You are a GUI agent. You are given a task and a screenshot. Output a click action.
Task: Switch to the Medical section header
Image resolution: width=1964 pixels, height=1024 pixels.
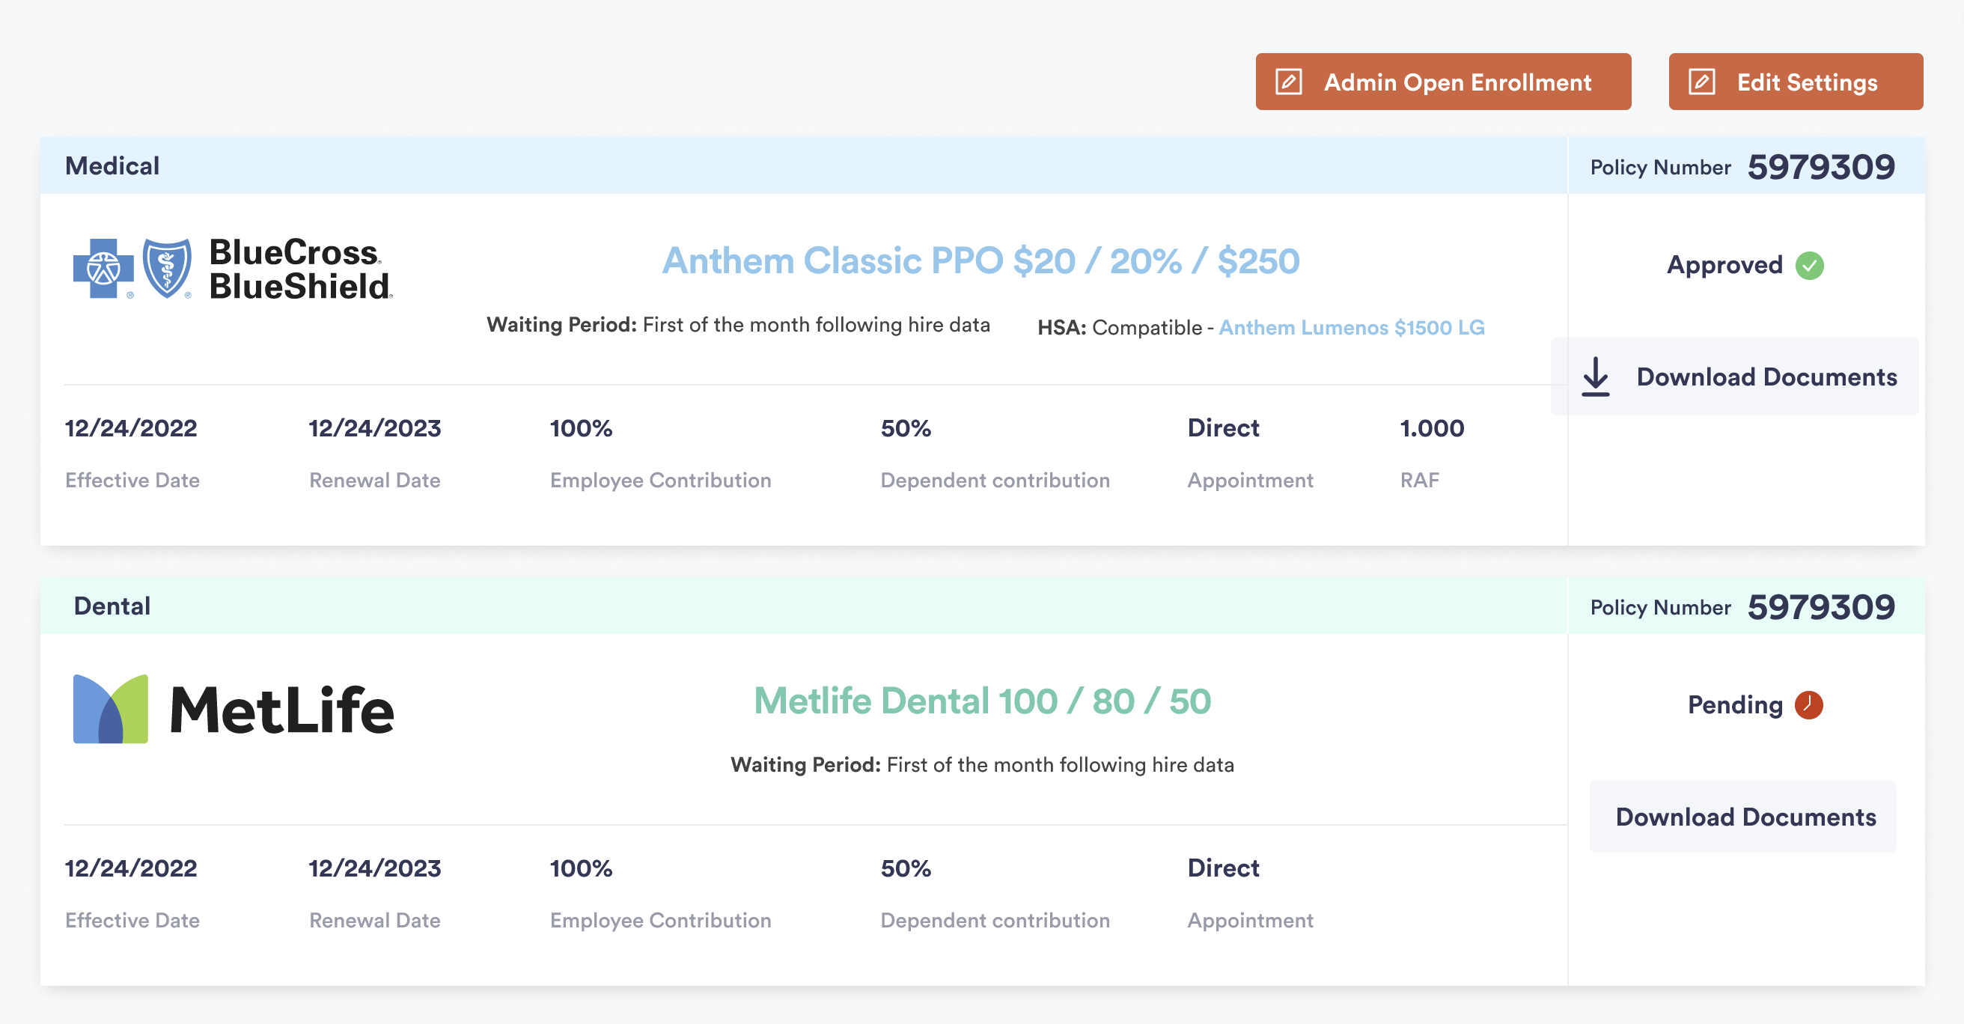(x=112, y=165)
